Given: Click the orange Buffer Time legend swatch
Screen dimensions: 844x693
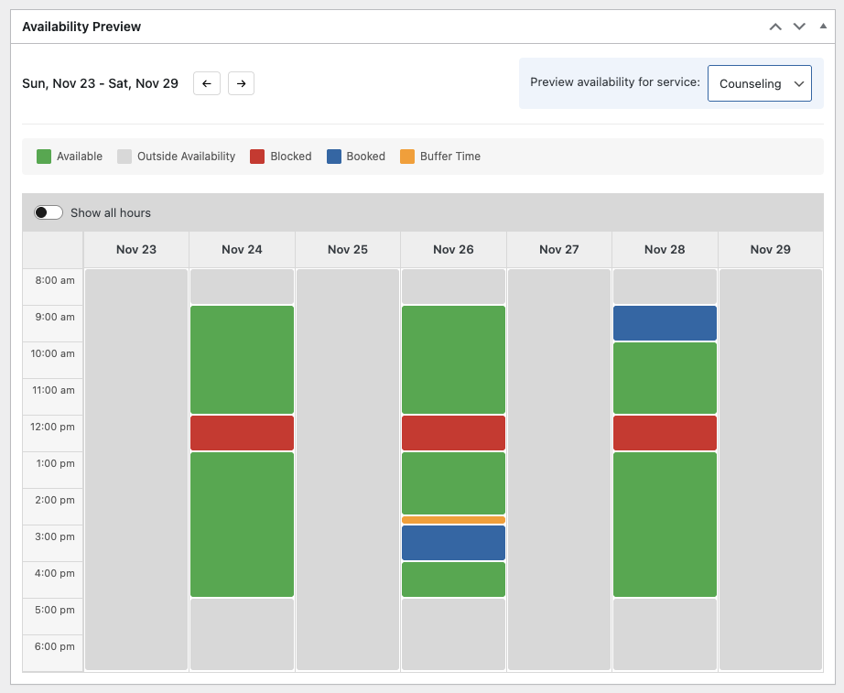Looking at the screenshot, I should pos(407,157).
